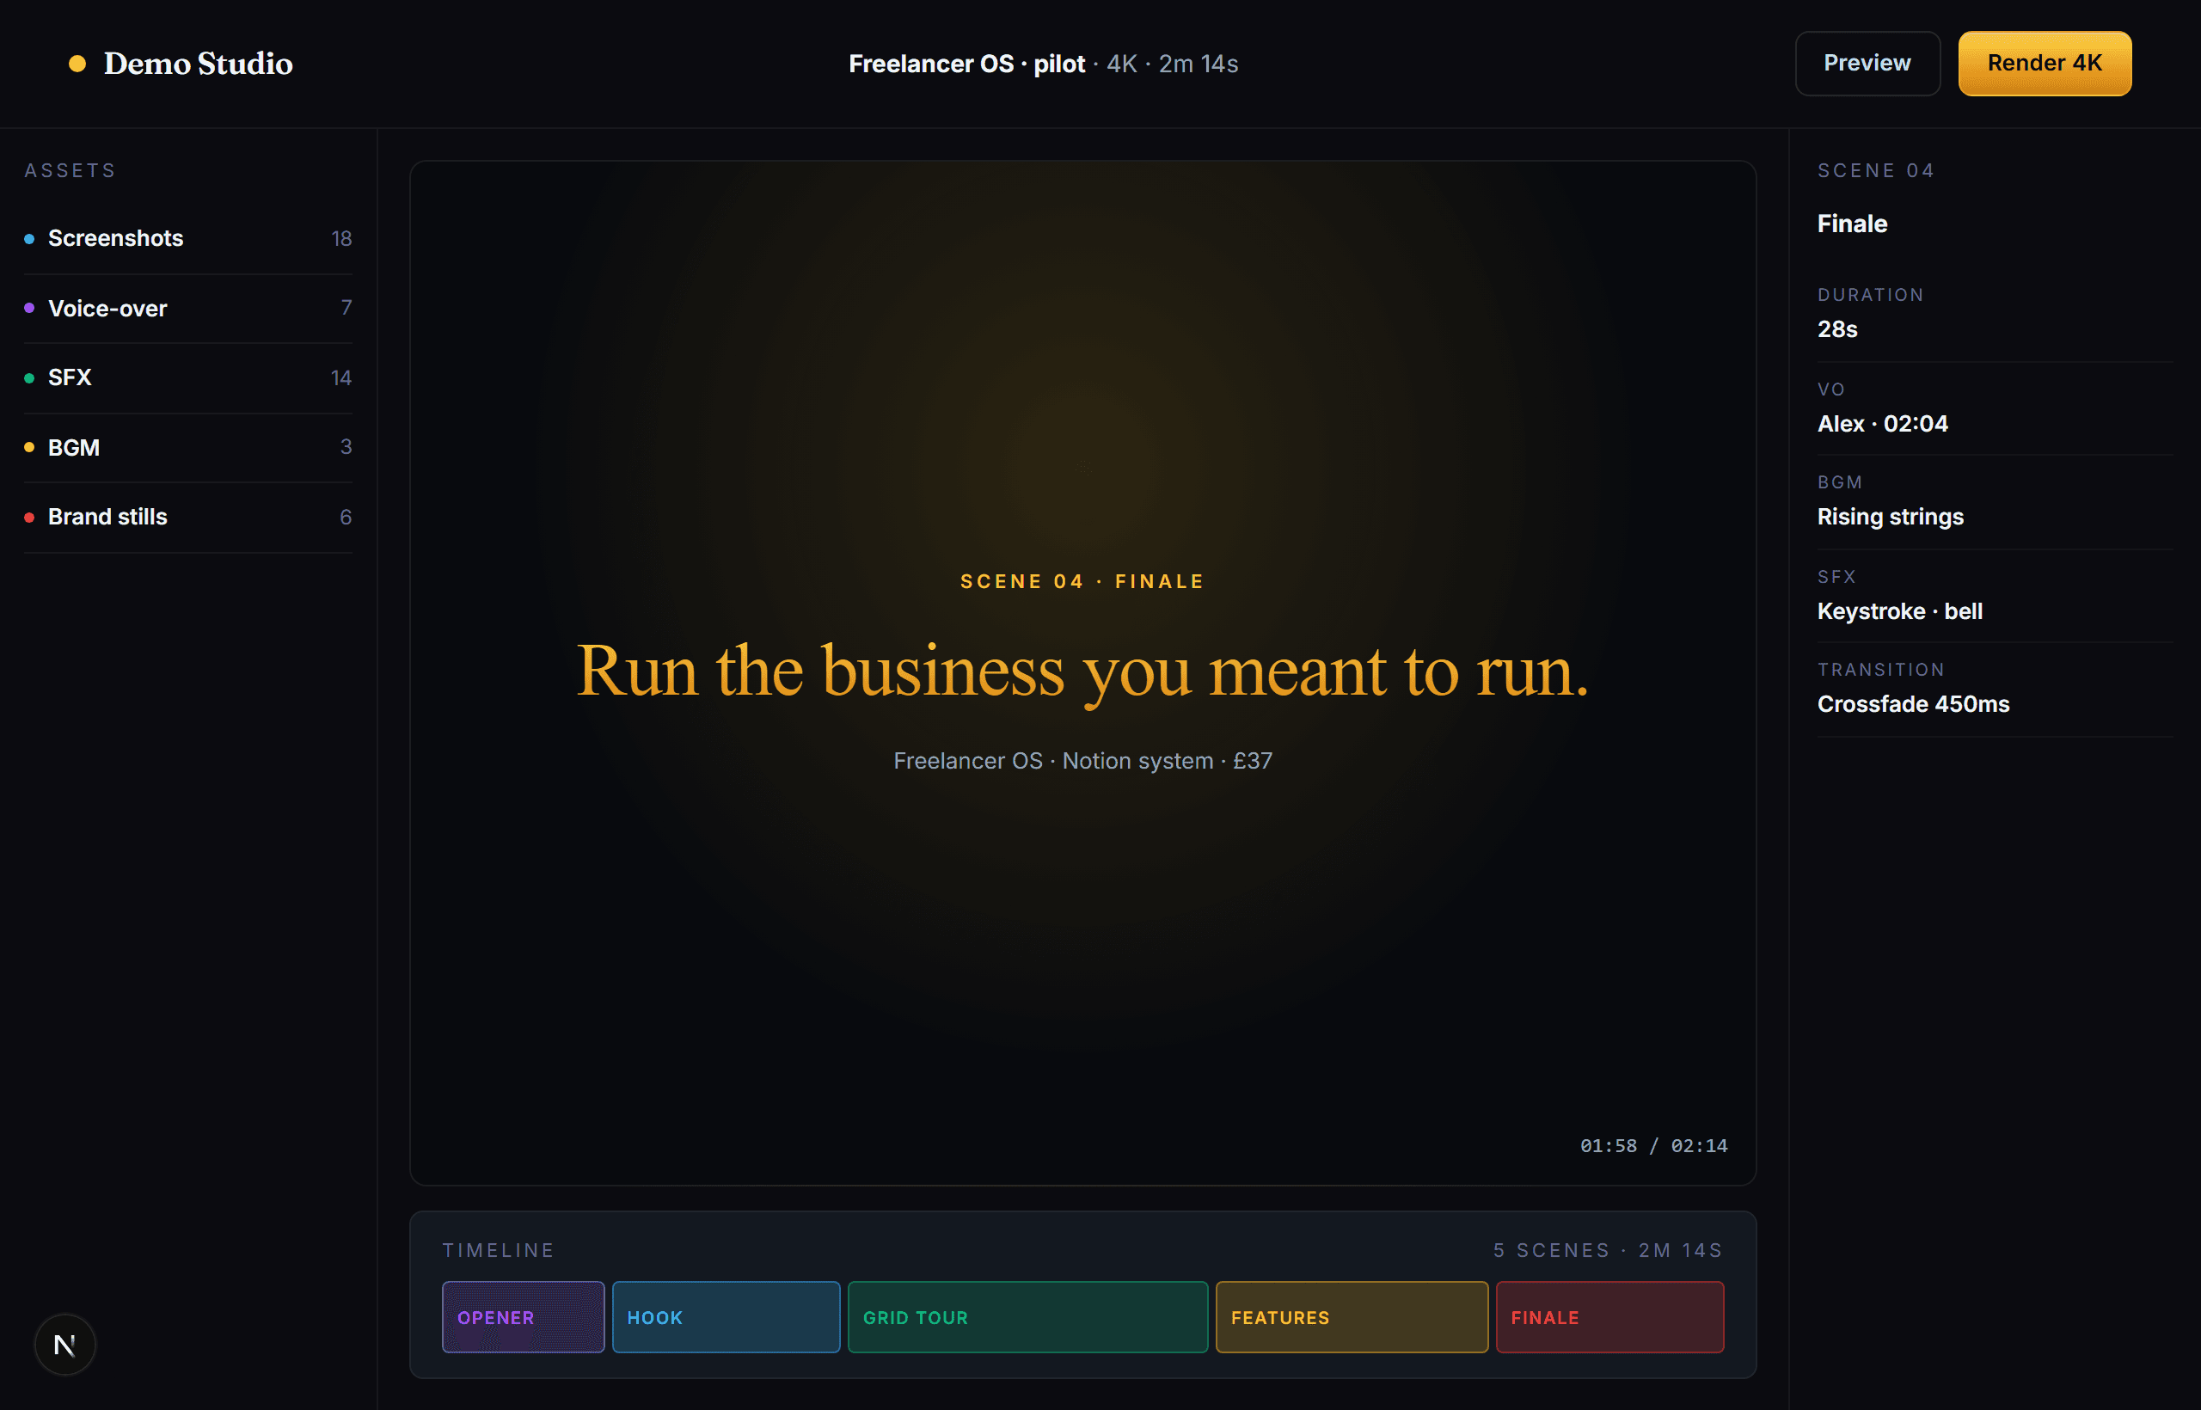
Task: Click the Screenshots count 18
Action: pos(341,239)
